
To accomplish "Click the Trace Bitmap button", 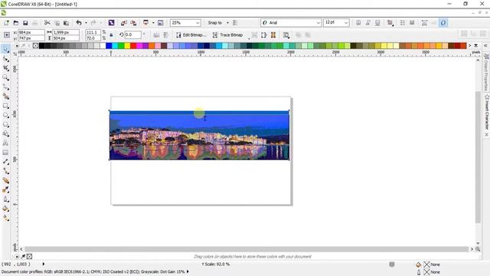I will (x=227, y=35).
